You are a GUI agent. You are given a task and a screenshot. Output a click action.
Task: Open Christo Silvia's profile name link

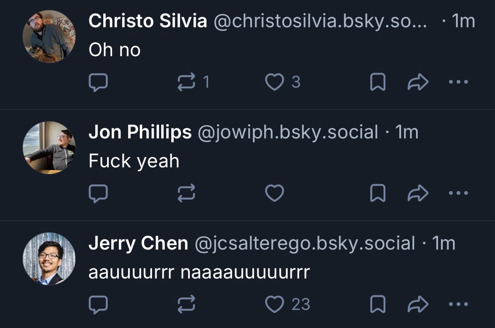coord(148,21)
